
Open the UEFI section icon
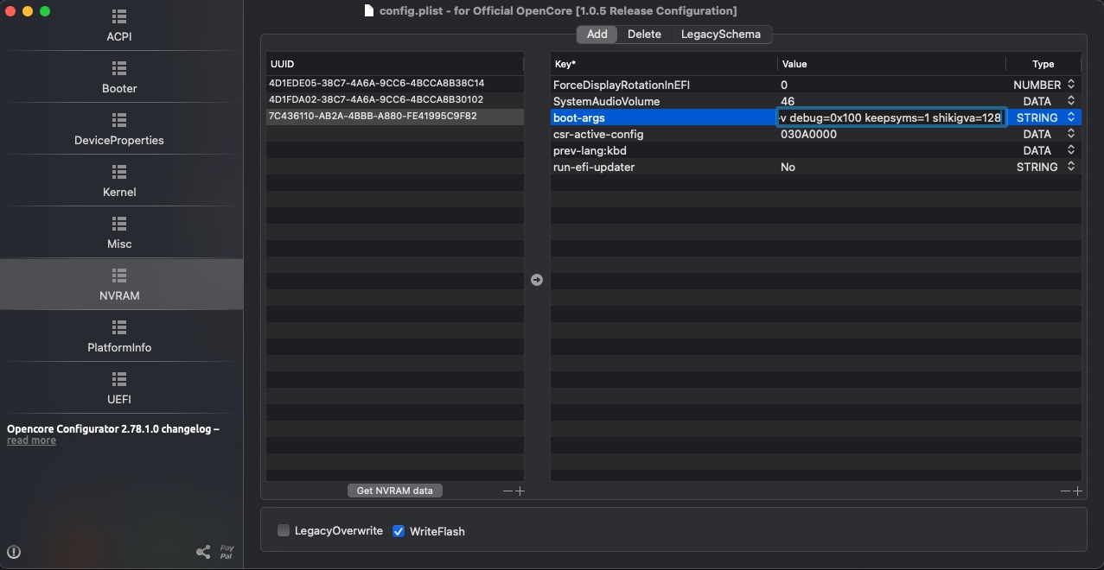(119, 379)
